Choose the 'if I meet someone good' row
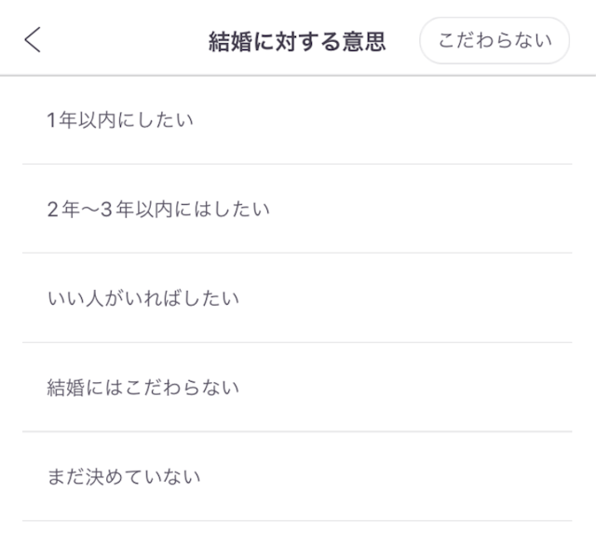Image resolution: width=596 pixels, height=533 pixels. point(298,298)
